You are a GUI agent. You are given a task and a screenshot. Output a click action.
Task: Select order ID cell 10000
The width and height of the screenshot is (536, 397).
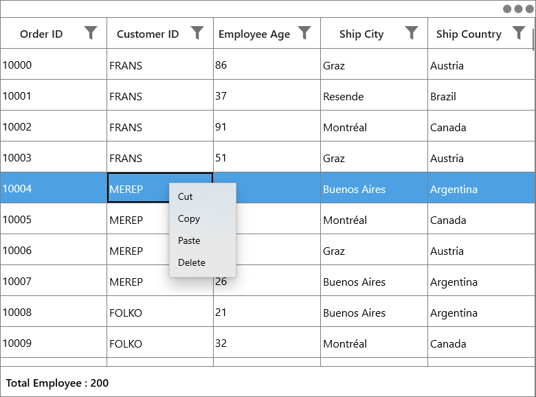(54, 65)
